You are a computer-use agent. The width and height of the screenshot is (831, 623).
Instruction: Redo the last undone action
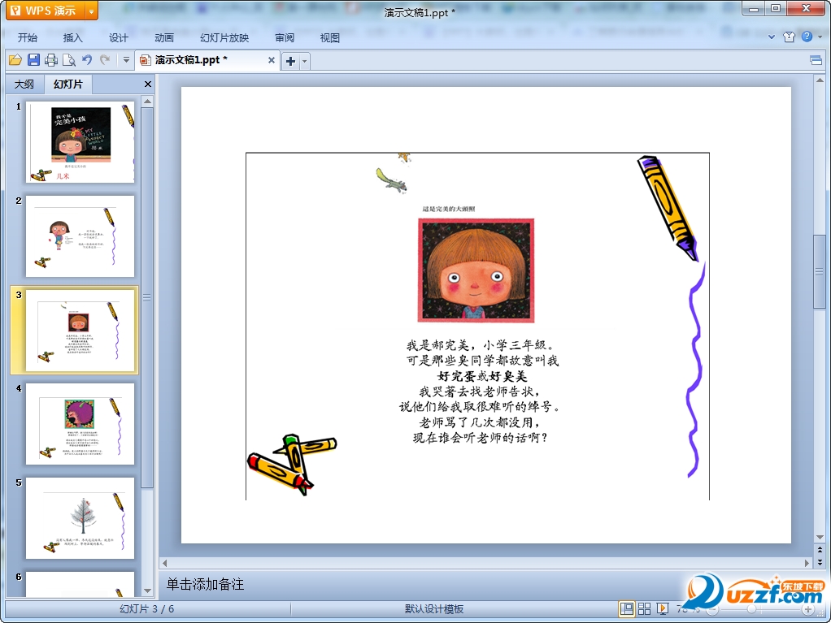pyautogui.click(x=105, y=60)
